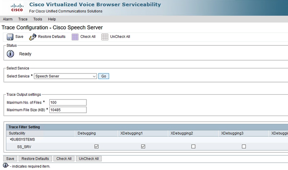The image size is (288, 170).
Task: Open the Select Service dropdown
Action: tap(66, 76)
